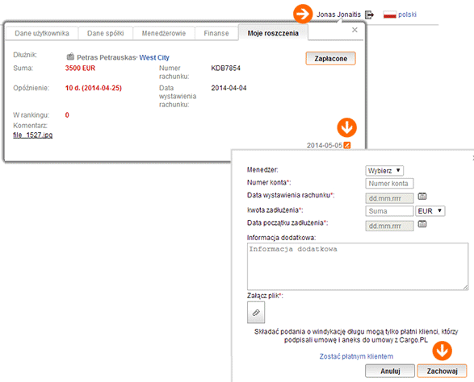474x382 pixels.
Task: Click the Polish flag icon
Action: pos(389,15)
